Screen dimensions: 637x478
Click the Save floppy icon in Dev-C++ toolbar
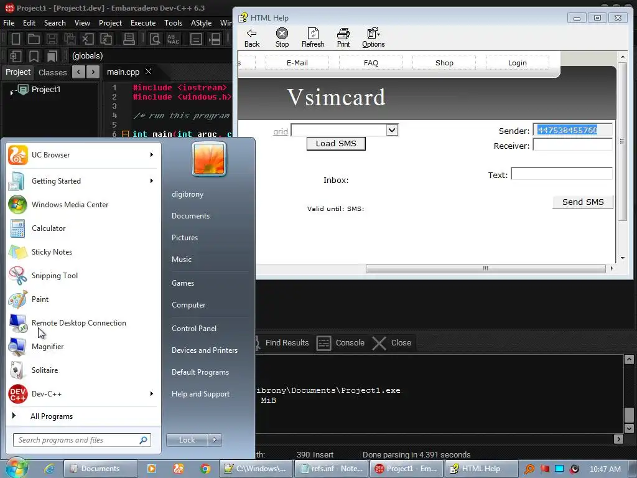(52, 39)
